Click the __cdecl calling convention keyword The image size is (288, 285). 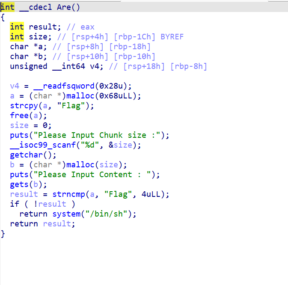click(x=36, y=7)
